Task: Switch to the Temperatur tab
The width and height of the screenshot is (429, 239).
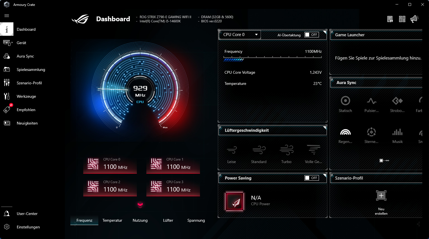Action: click(x=112, y=220)
